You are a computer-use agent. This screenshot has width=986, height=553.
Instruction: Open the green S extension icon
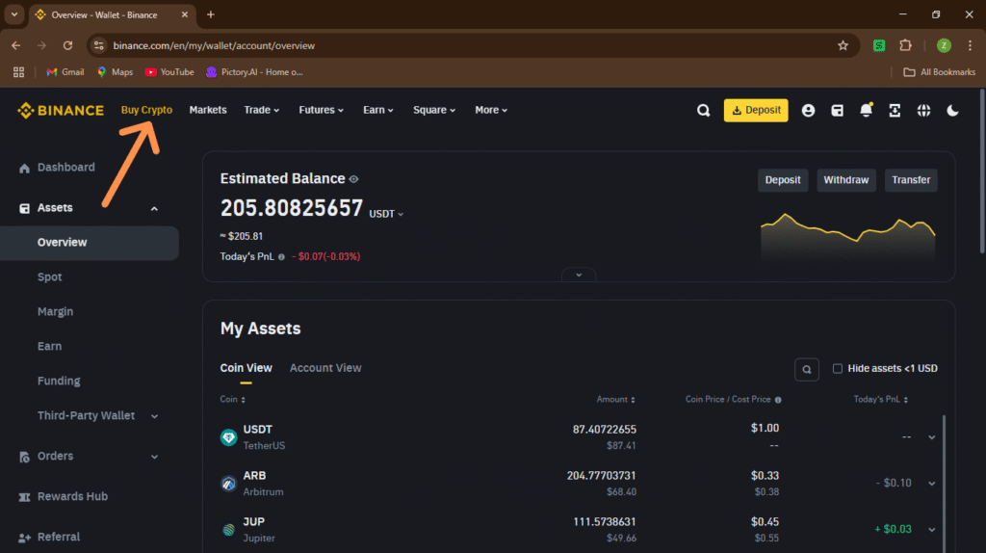(879, 45)
